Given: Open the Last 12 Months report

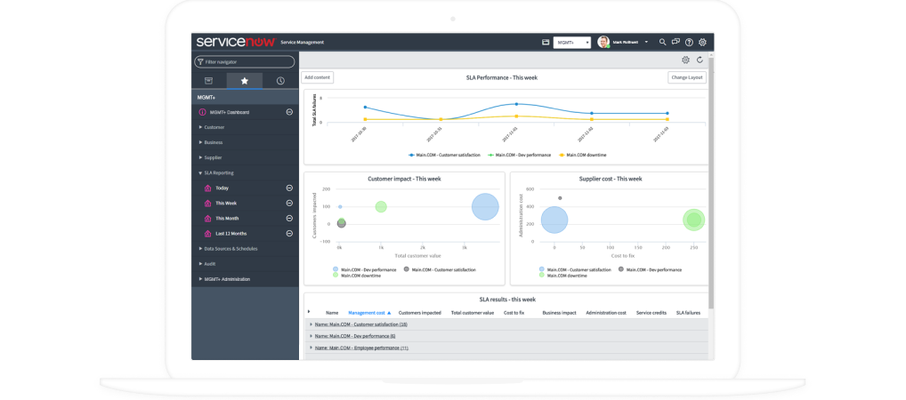Looking at the screenshot, I should click(231, 233).
